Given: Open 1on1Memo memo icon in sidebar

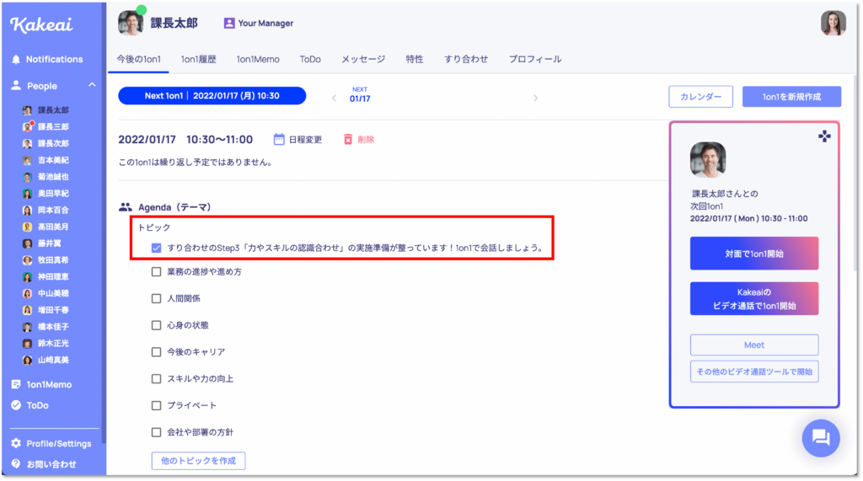Looking at the screenshot, I should (x=16, y=384).
